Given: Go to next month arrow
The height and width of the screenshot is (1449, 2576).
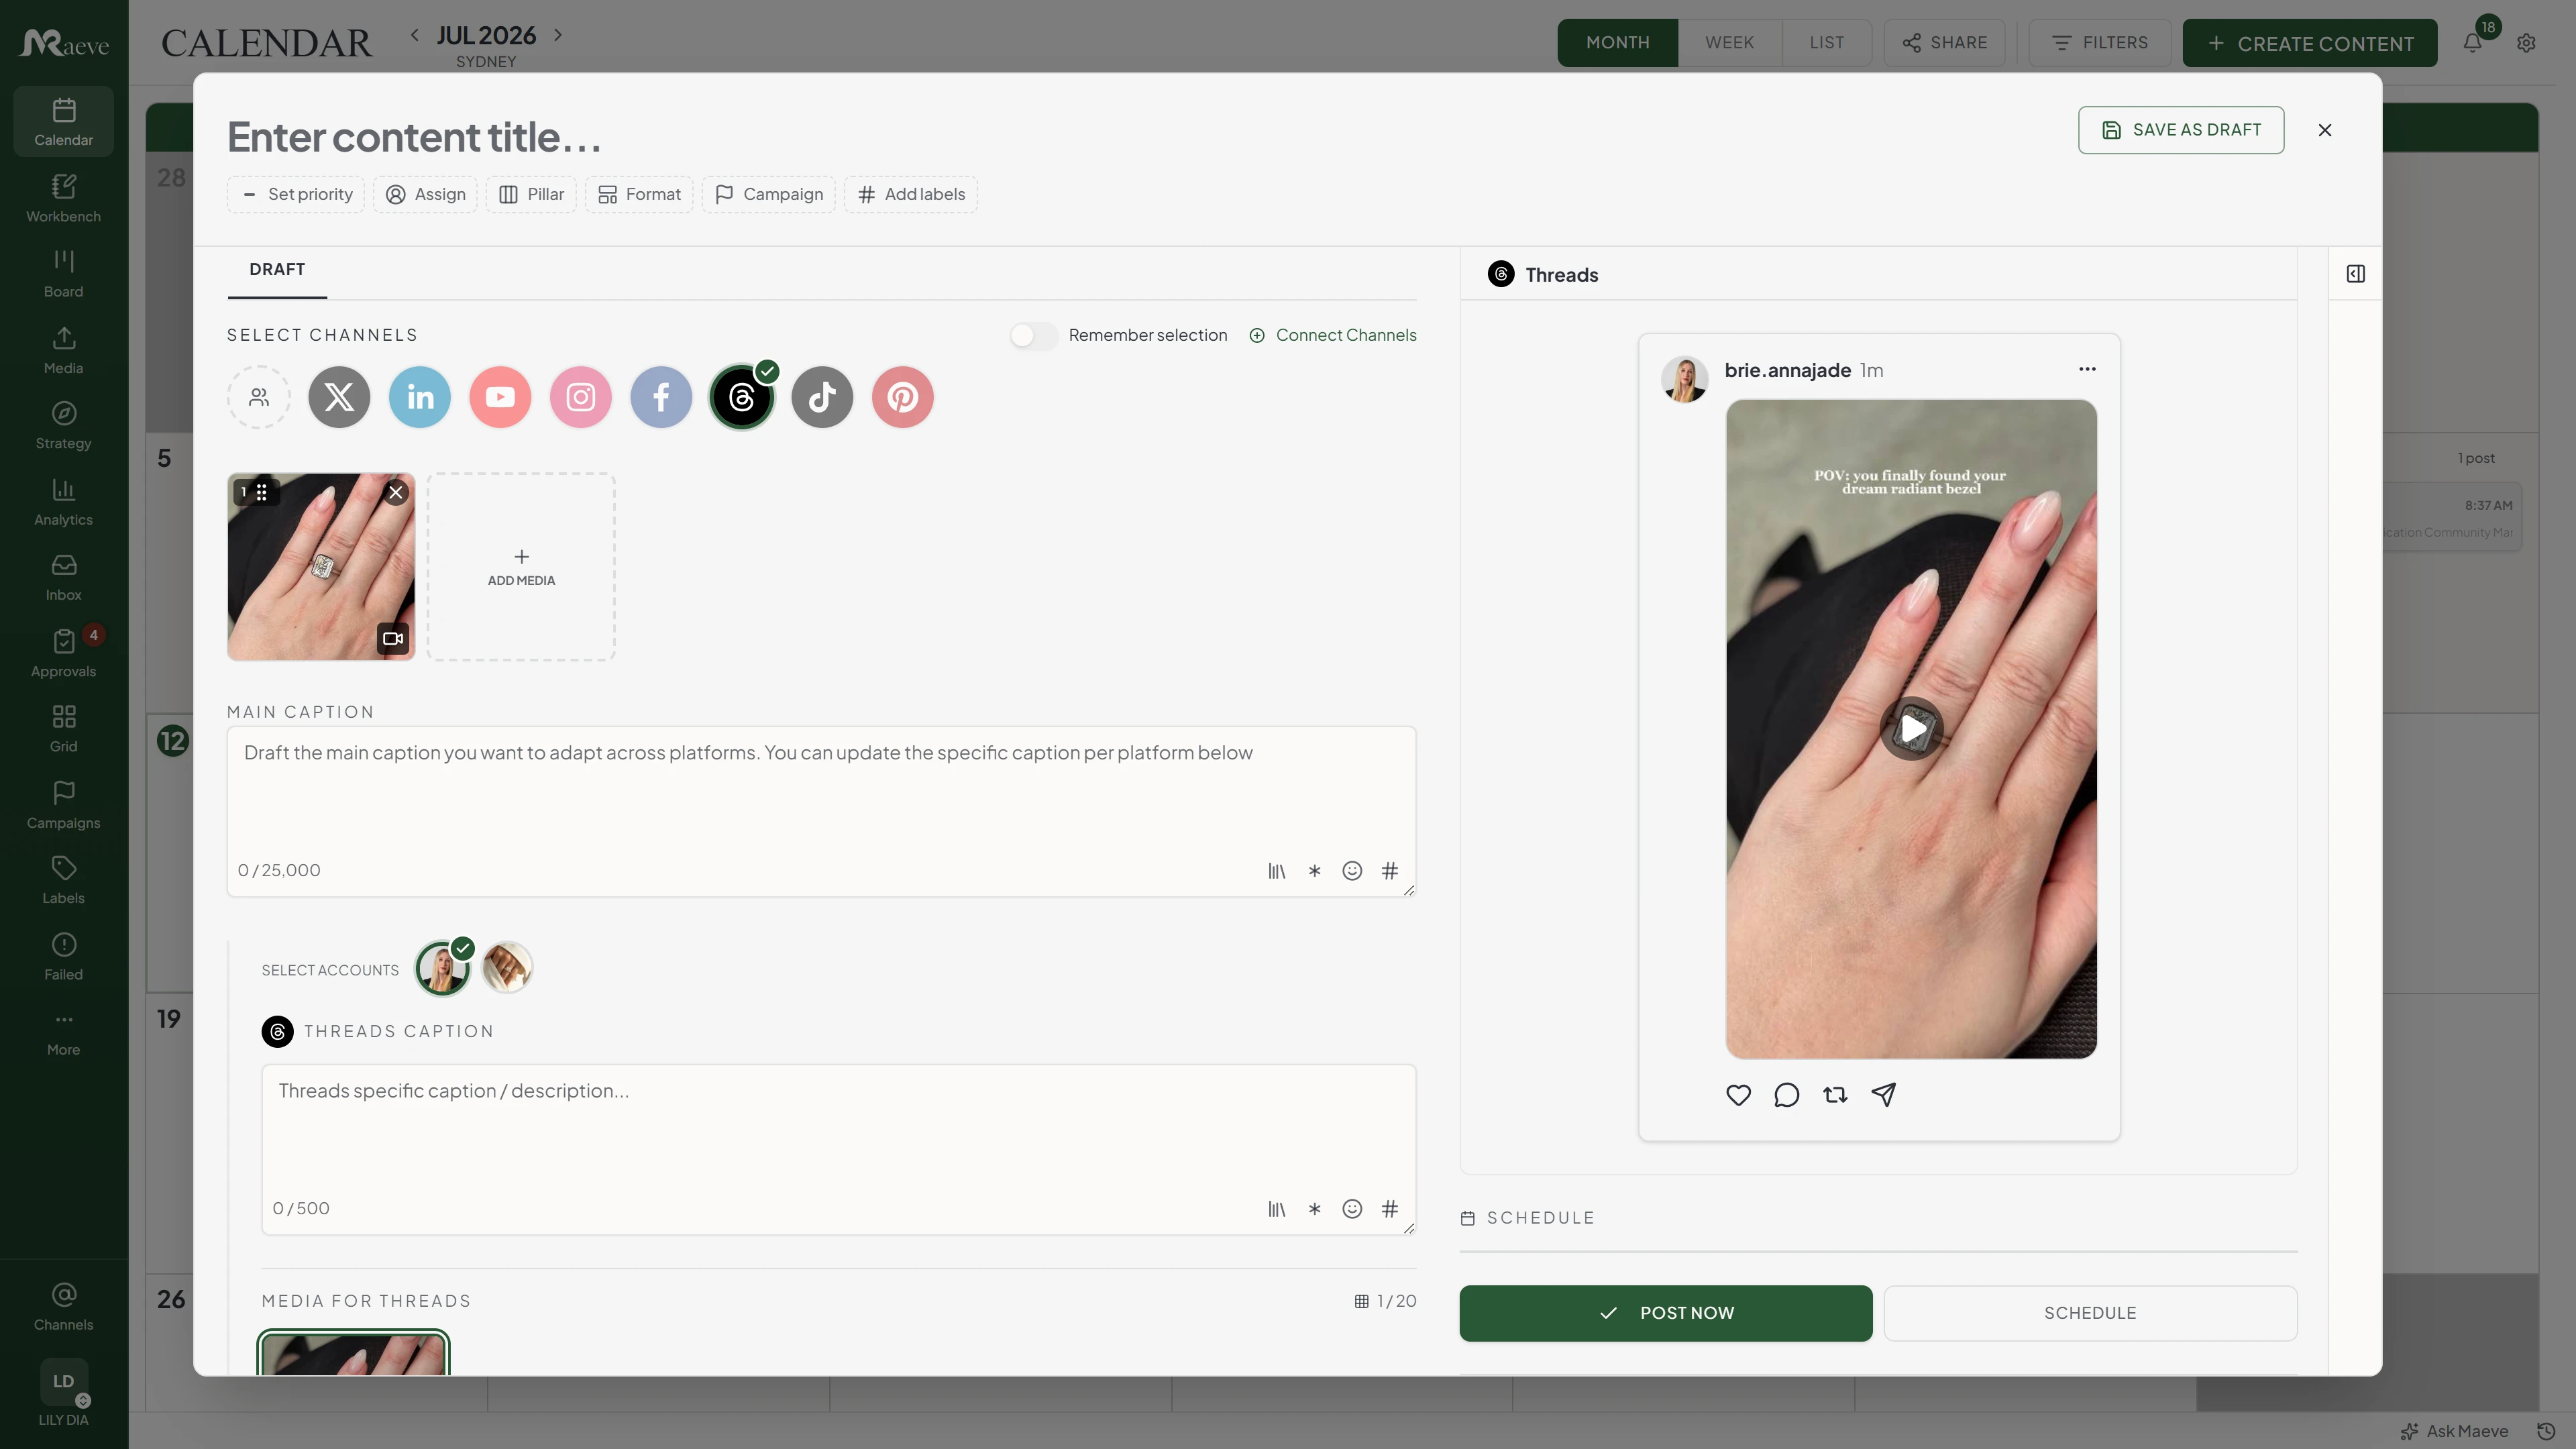Looking at the screenshot, I should tap(558, 35).
